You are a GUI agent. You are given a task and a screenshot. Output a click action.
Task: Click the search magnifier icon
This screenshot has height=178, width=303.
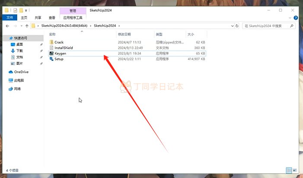point(292,26)
